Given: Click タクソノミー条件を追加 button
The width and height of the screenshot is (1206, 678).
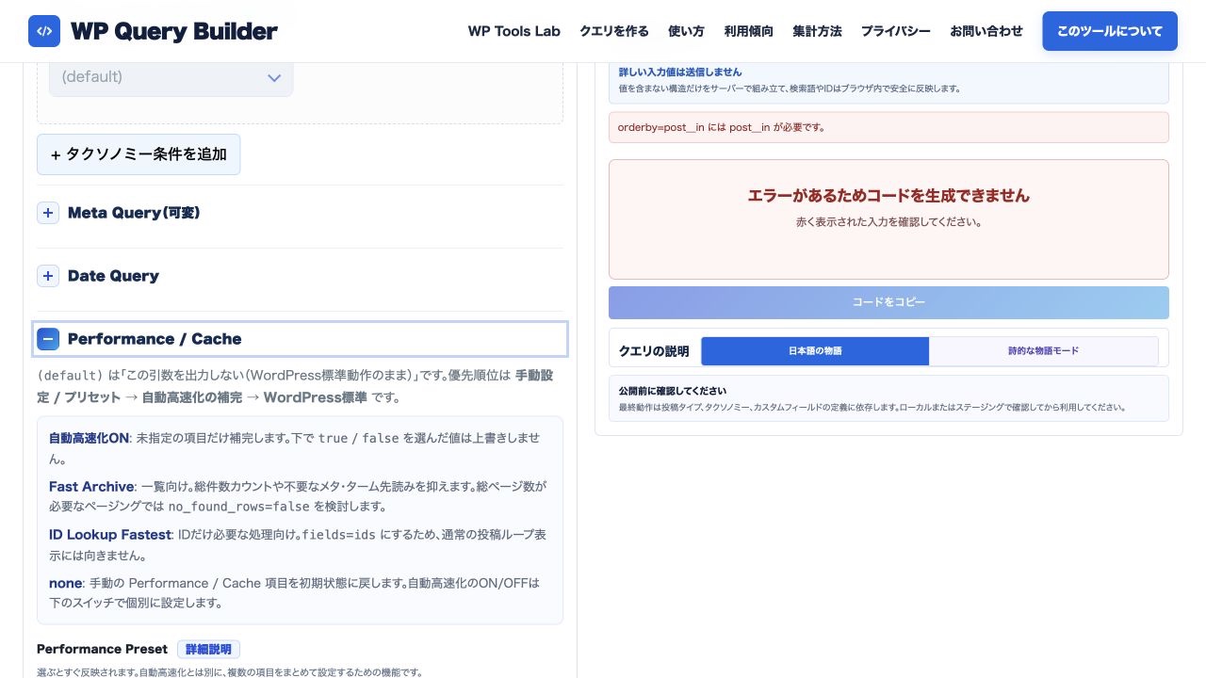Looking at the screenshot, I should pos(139,154).
